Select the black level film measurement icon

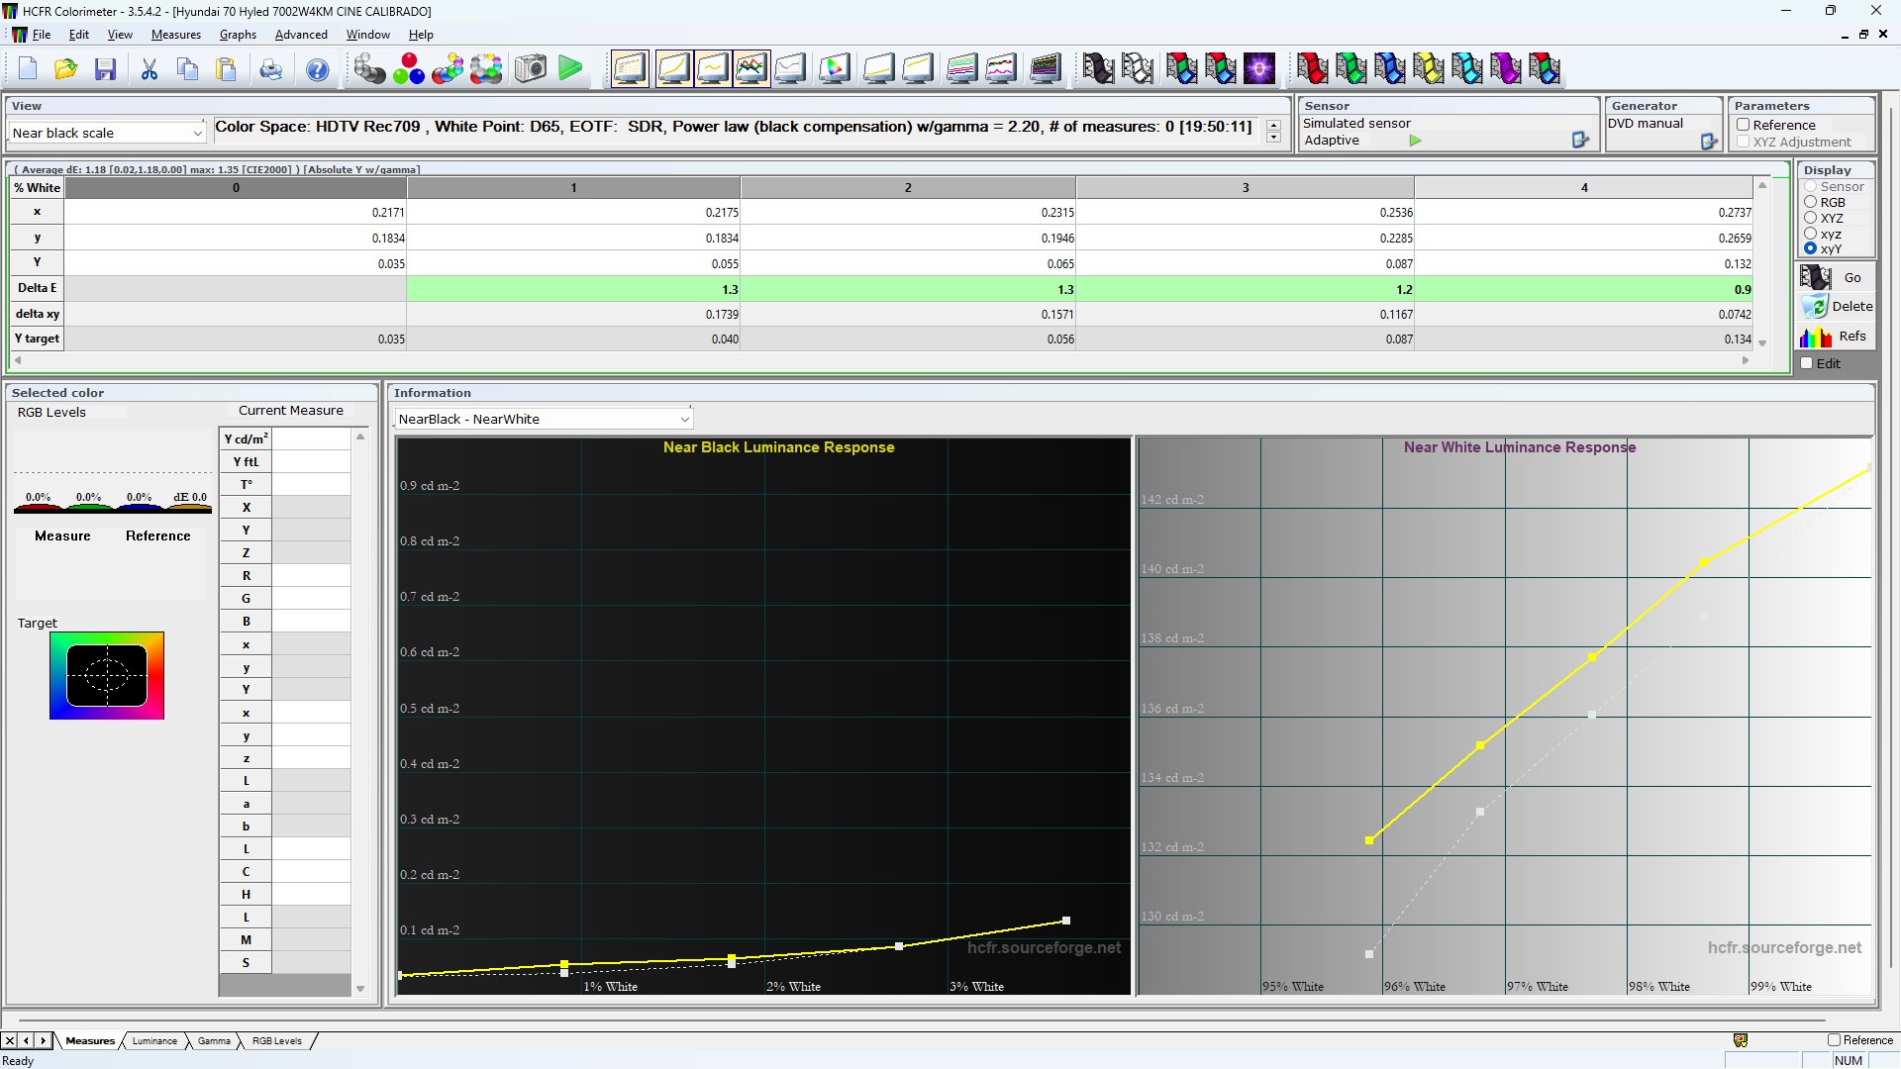[x=1099, y=68]
